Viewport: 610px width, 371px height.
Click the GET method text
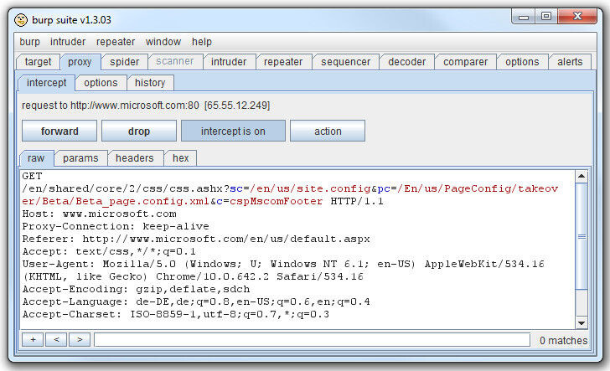coord(32,176)
